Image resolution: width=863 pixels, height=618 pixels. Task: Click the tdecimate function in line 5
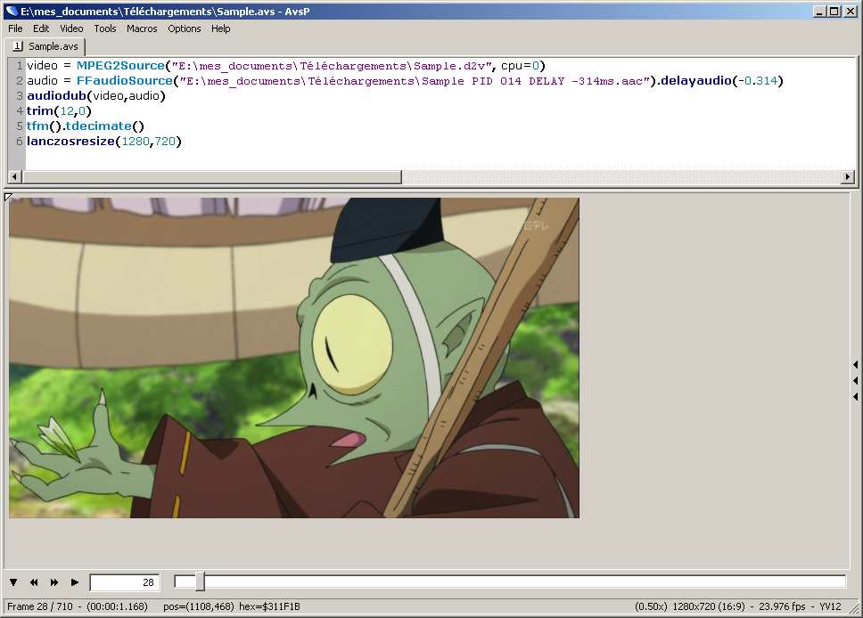(x=99, y=126)
